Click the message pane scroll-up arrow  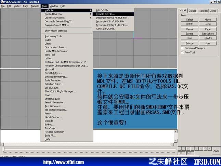coord(175,131)
